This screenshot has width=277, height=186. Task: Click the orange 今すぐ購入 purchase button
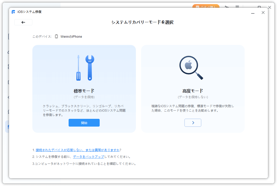coord(206,6)
